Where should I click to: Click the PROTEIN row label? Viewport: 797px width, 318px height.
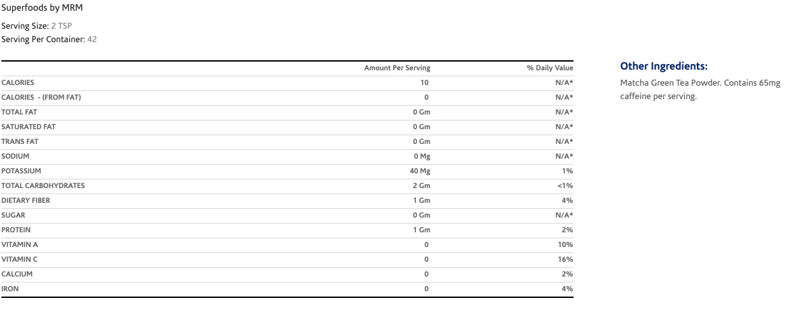16,230
